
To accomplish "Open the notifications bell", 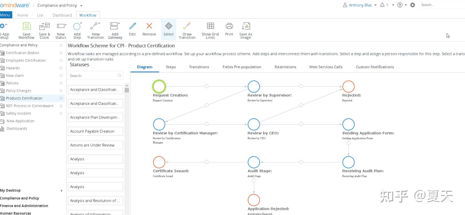I will [382, 5].
